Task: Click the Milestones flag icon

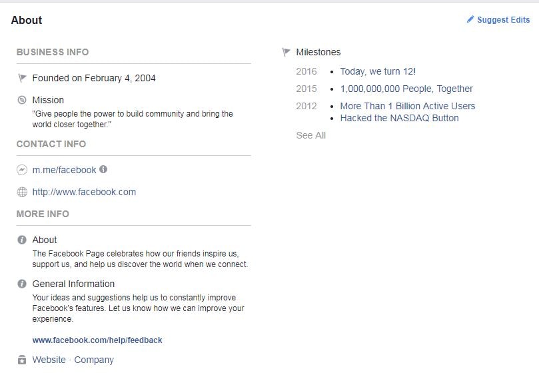Action: pos(286,52)
